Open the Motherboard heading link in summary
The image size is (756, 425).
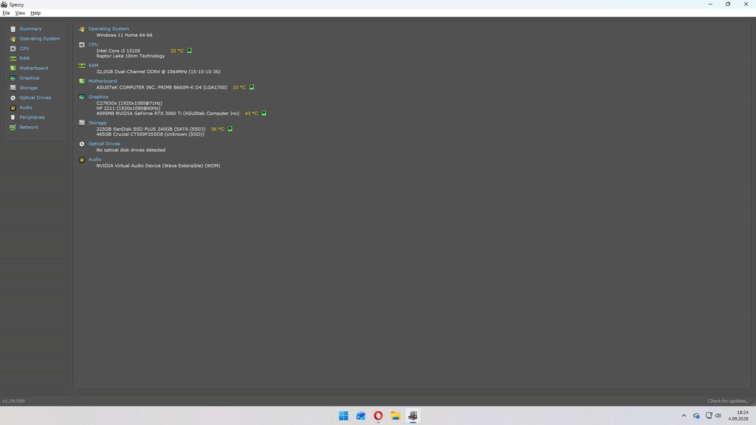point(102,81)
